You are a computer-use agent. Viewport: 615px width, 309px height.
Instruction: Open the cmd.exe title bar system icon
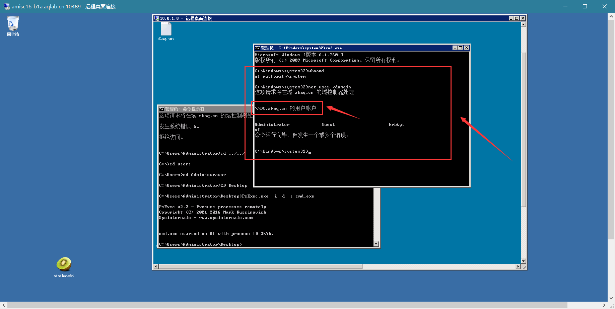pyautogui.click(x=257, y=48)
